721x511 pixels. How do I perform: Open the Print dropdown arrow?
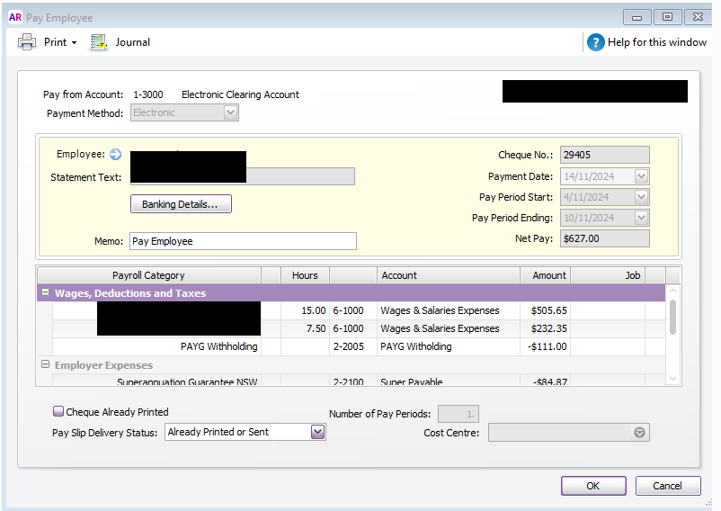(x=74, y=43)
